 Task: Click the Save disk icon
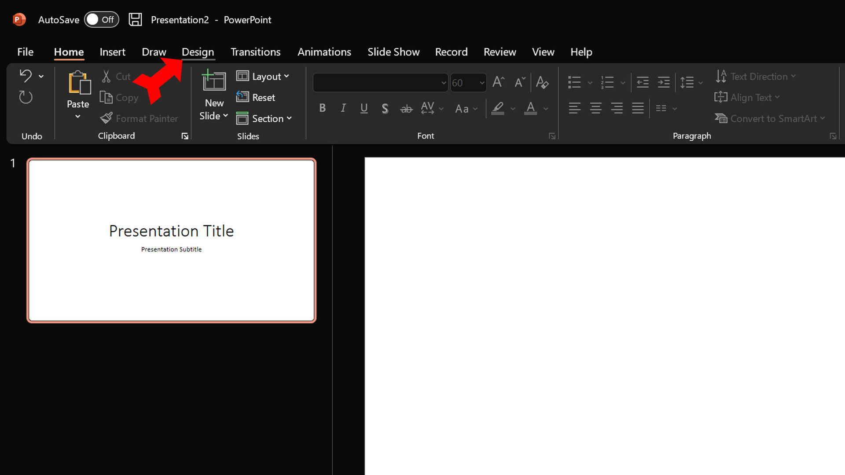click(x=135, y=20)
